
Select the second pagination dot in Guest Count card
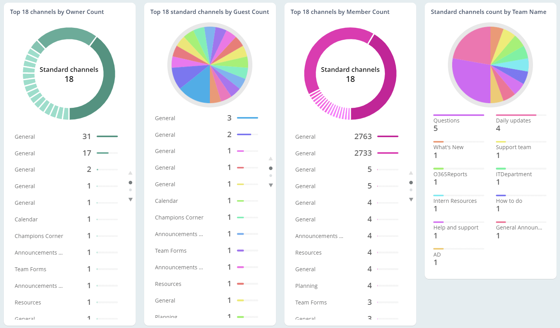[x=271, y=175]
